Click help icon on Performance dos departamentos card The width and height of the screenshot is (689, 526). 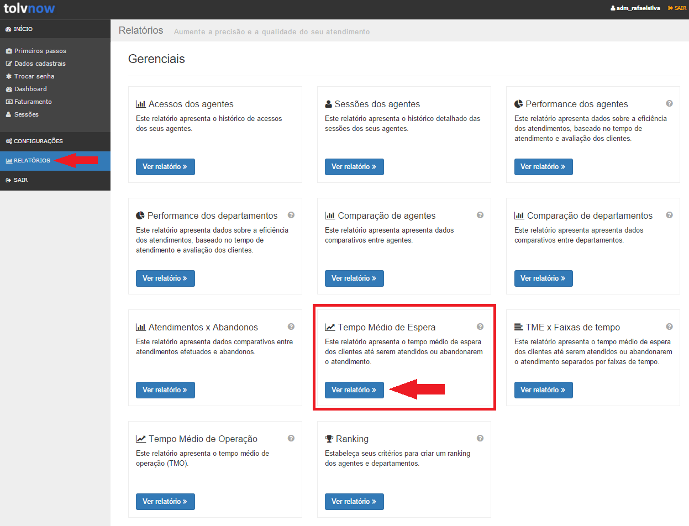[291, 215]
